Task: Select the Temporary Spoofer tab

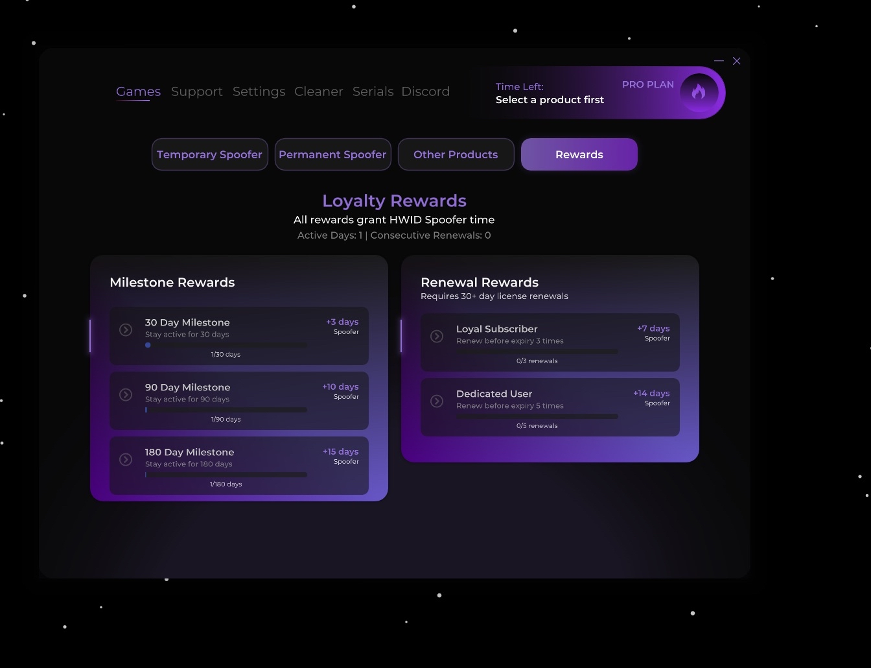Action: (x=209, y=154)
